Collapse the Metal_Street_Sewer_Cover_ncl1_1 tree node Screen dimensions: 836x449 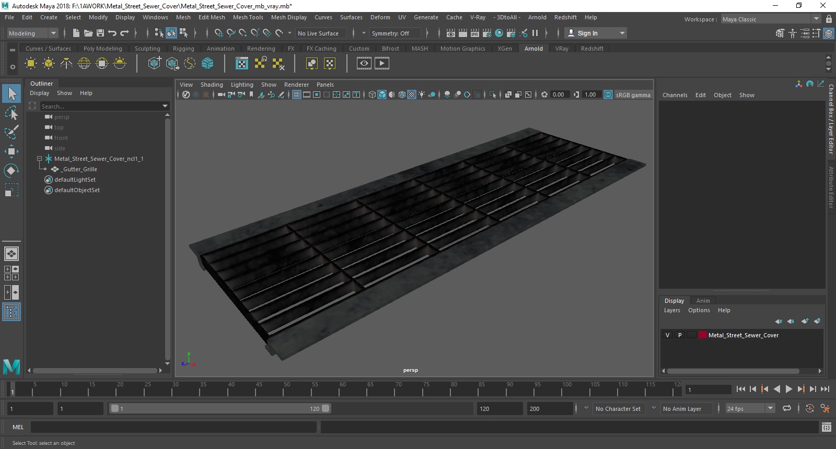[x=39, y=158]
